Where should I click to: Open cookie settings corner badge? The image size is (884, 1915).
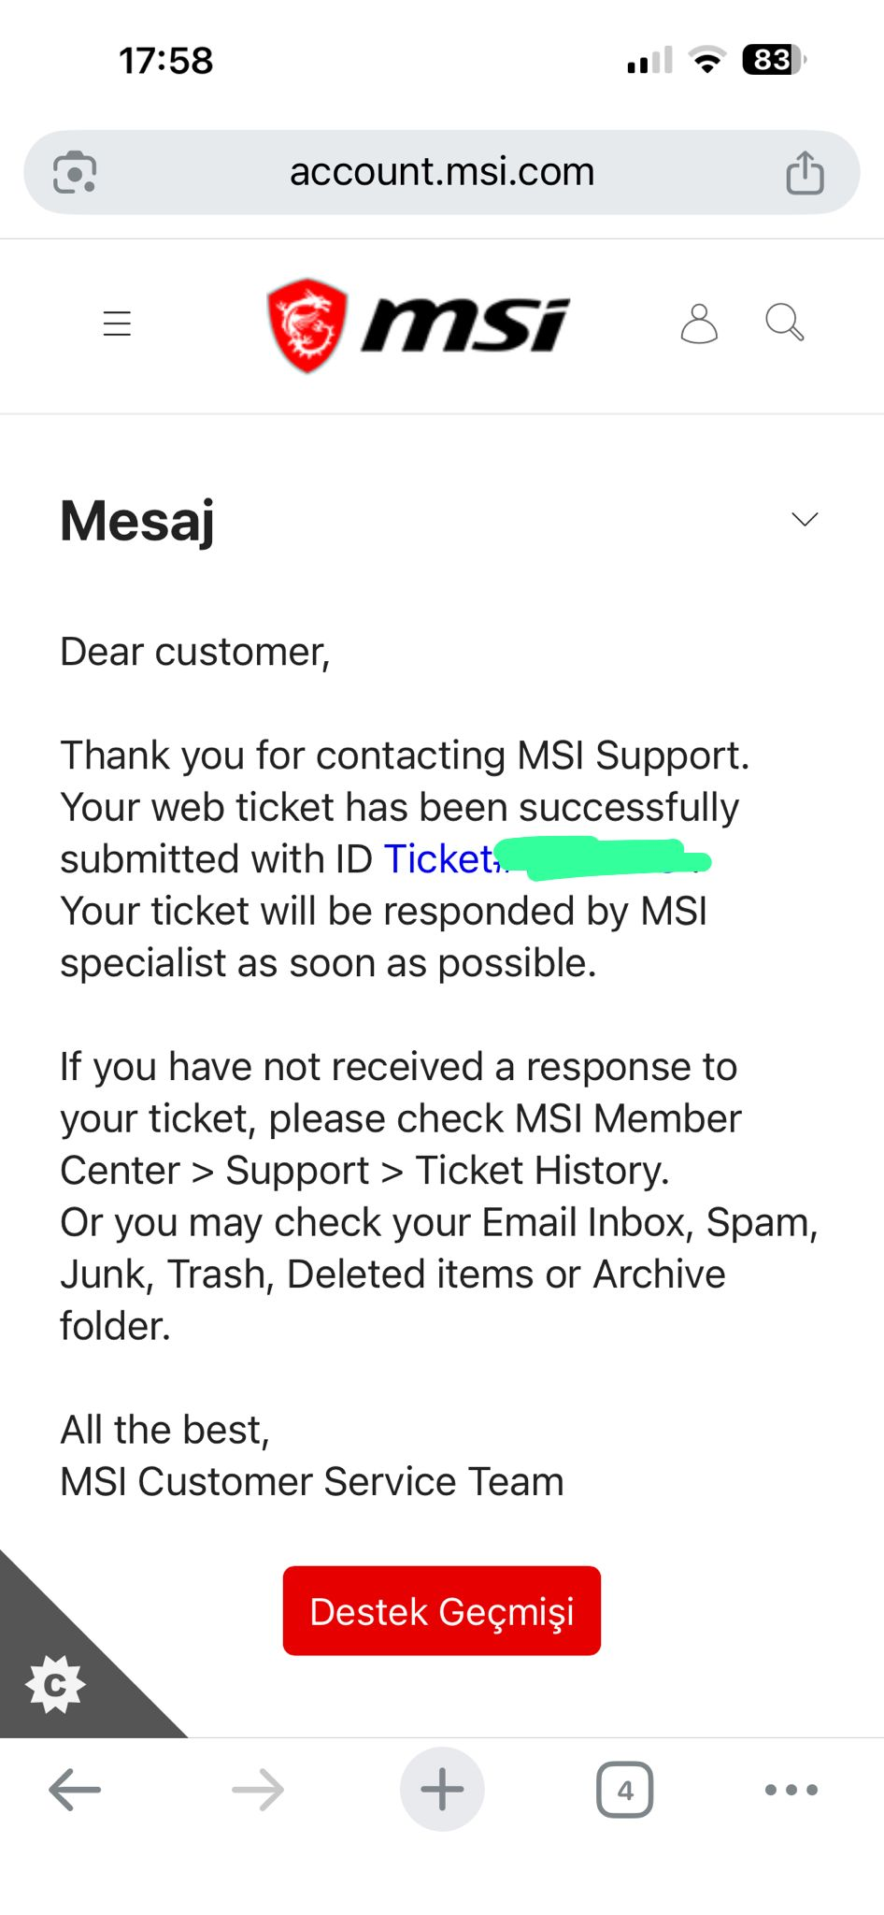(x=56, y=1684)
